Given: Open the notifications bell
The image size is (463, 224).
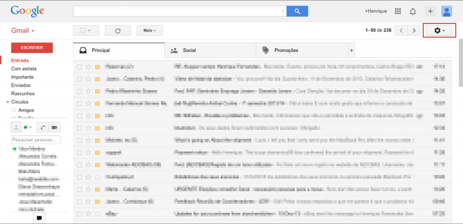Looking at the screenshot, I should (413, 11).
